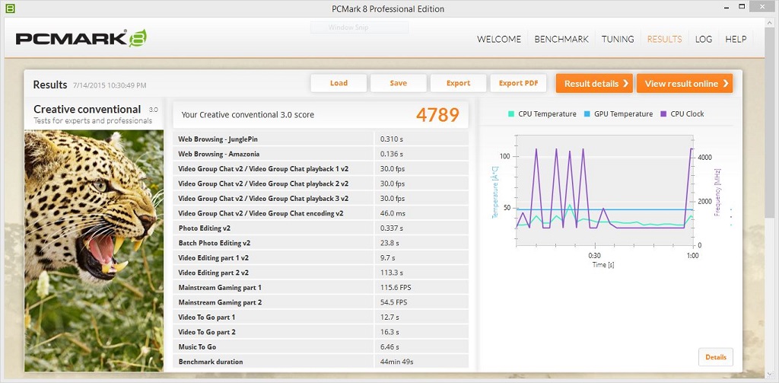Click the Export PDF button

click(518, 84)
